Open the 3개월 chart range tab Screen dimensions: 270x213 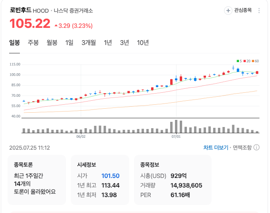(89, 43)
